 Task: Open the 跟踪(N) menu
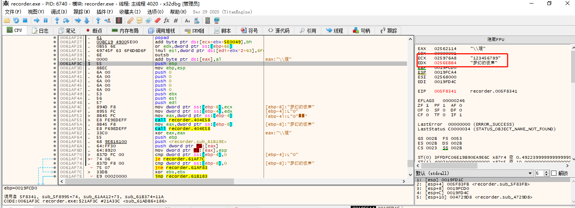click(82, 12)
